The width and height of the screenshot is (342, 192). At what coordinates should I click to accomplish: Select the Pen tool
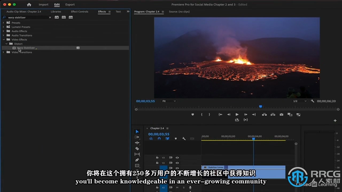point(137,160)
